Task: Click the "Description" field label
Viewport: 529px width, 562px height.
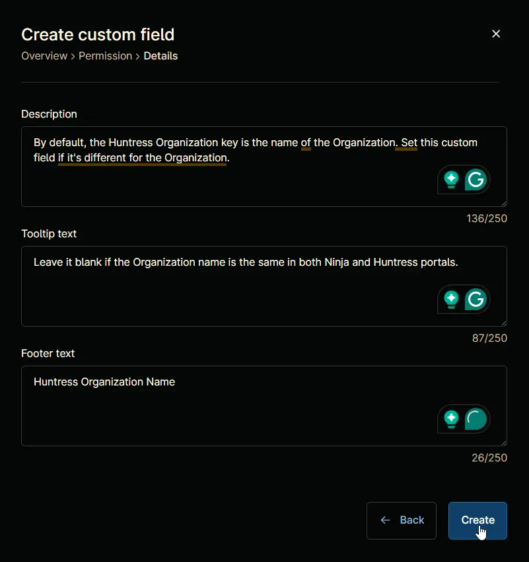Action: pyautogui.click(x=49, y=114)
